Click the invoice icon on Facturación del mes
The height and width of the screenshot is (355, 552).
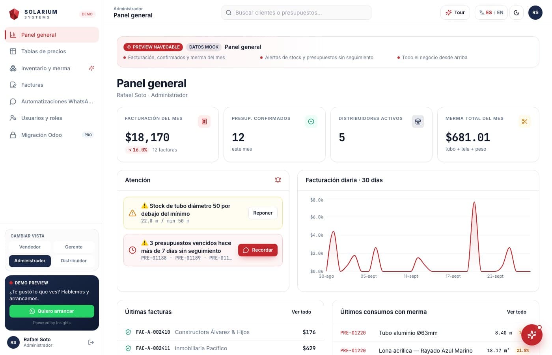click(x=204, y=121)
